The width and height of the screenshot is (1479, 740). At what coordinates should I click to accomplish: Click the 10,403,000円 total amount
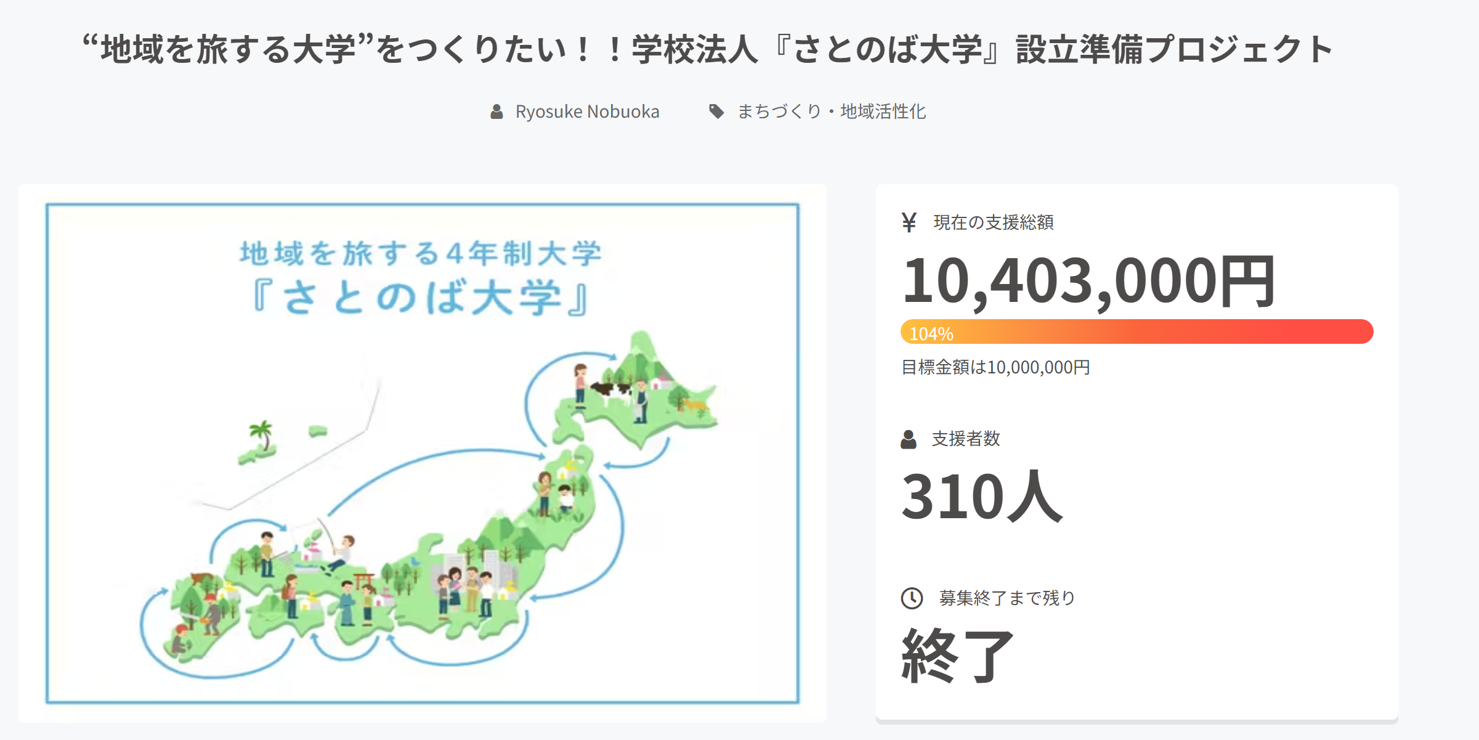[1088, 281]
